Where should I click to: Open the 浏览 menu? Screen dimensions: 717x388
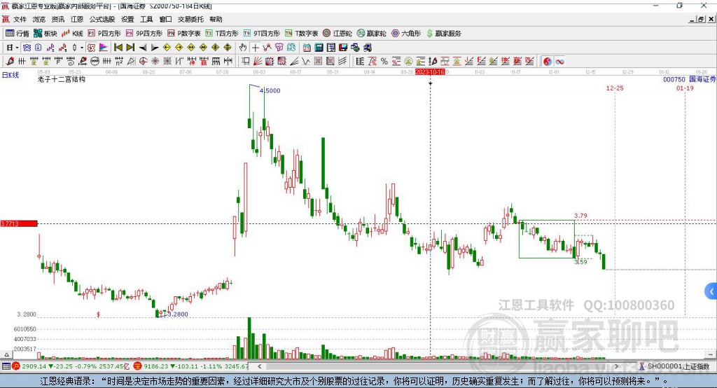pos(39,19)
